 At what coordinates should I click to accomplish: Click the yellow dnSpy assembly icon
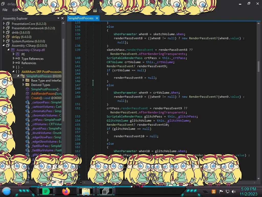[8, 37]
